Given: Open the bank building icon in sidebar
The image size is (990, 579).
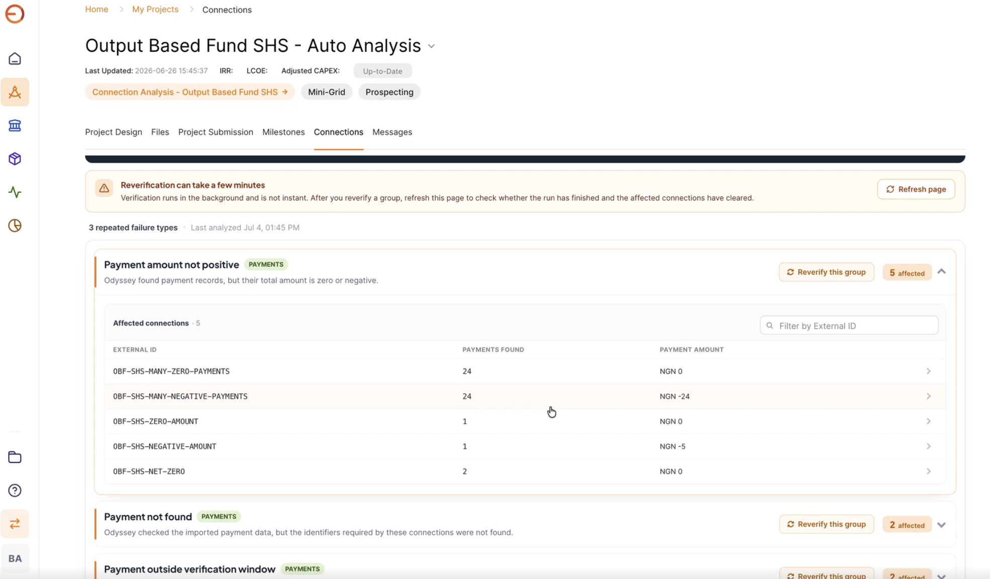Looking at the screenshot, I should click(x=15, y=126).
